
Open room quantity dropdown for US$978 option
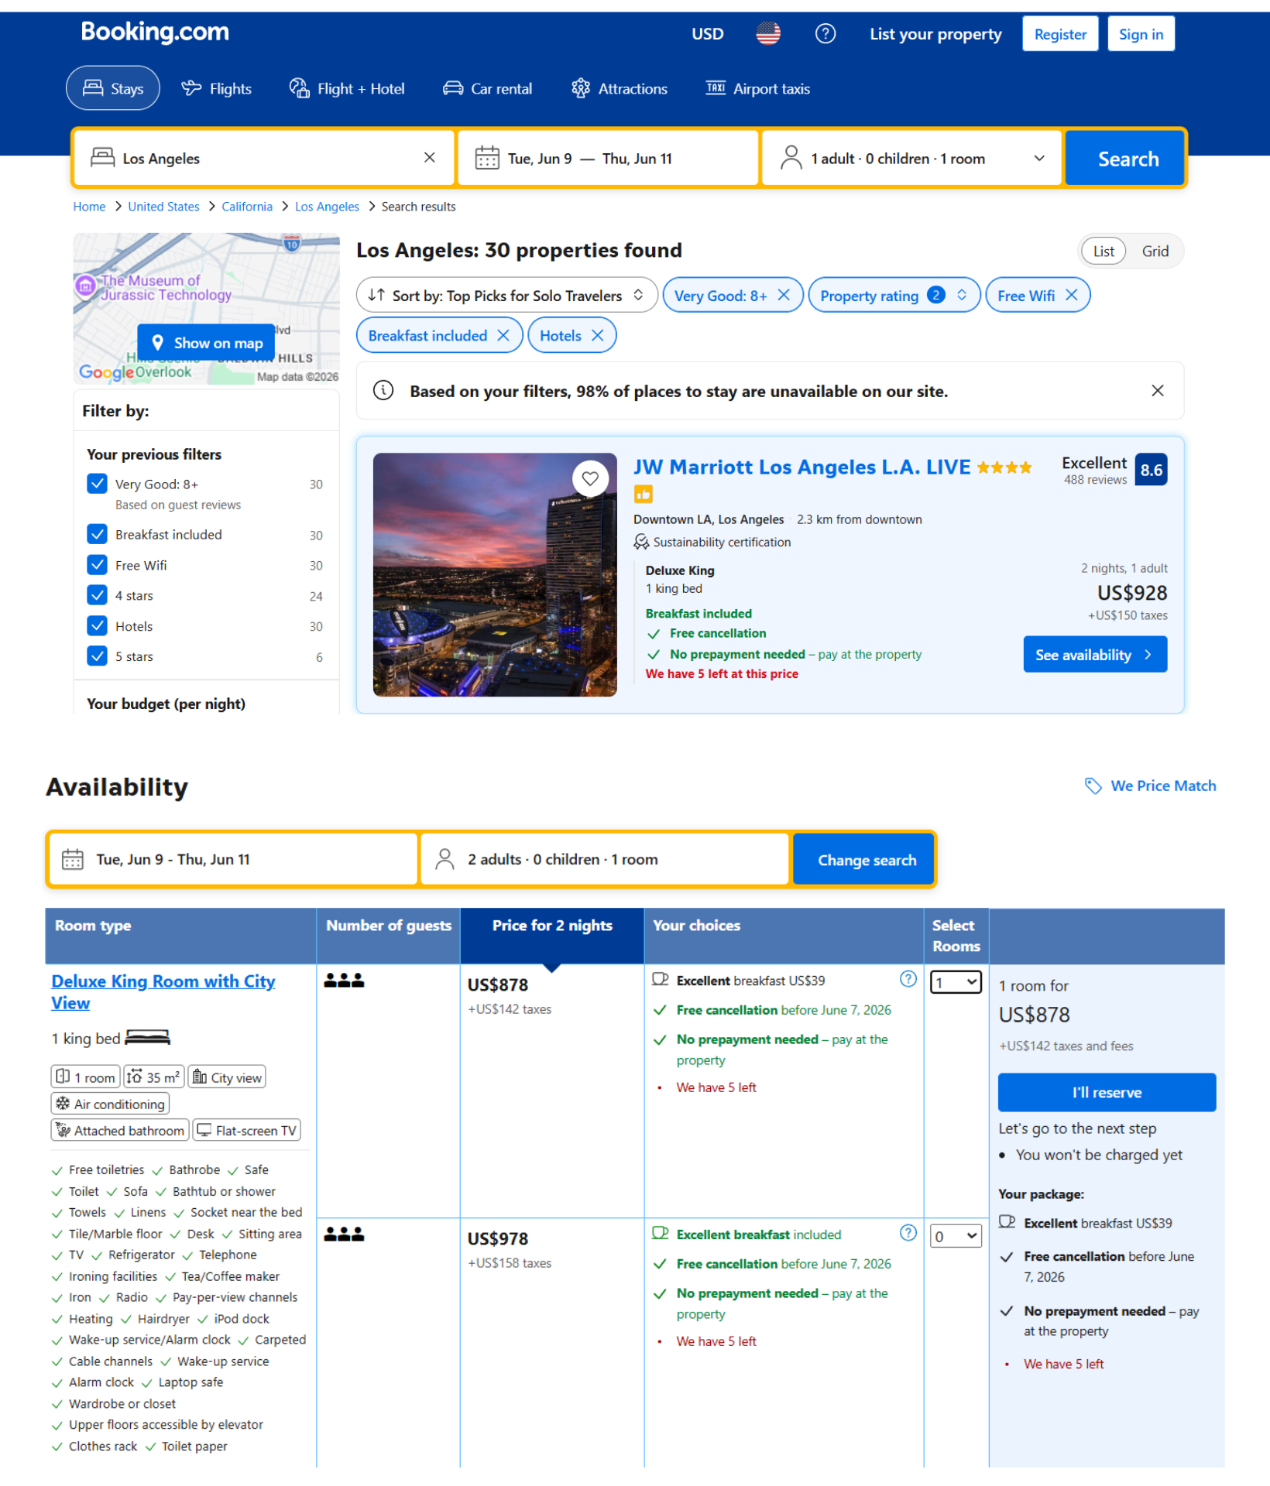[x=956, y=1237]
